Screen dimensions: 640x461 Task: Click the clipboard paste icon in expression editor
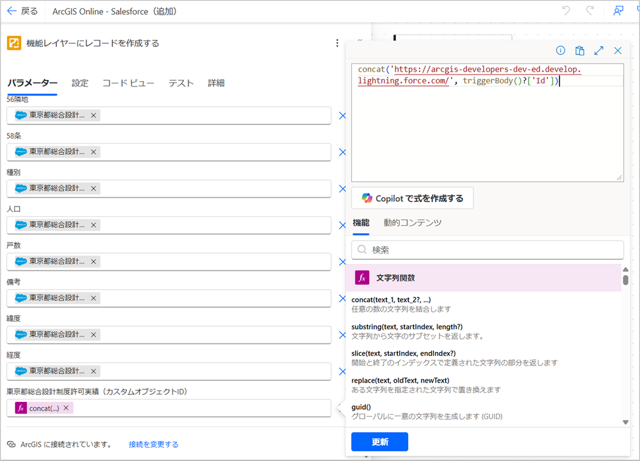click(x=580, y=51)
